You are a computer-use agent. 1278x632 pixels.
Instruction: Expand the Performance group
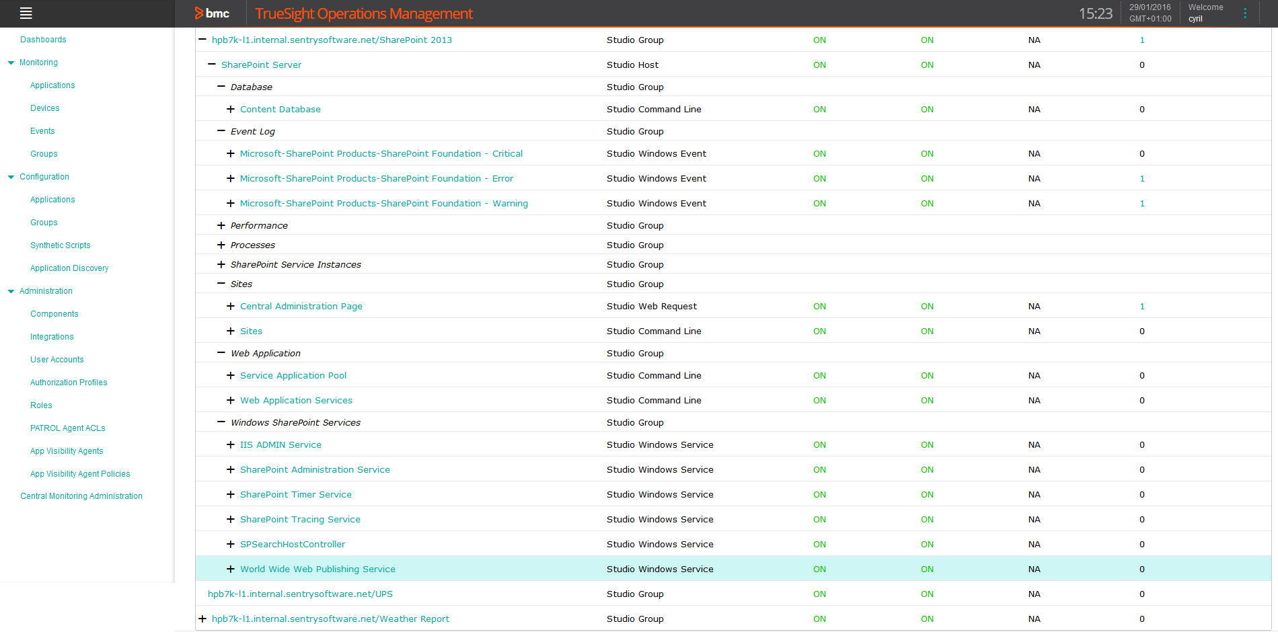click(221, 225)
